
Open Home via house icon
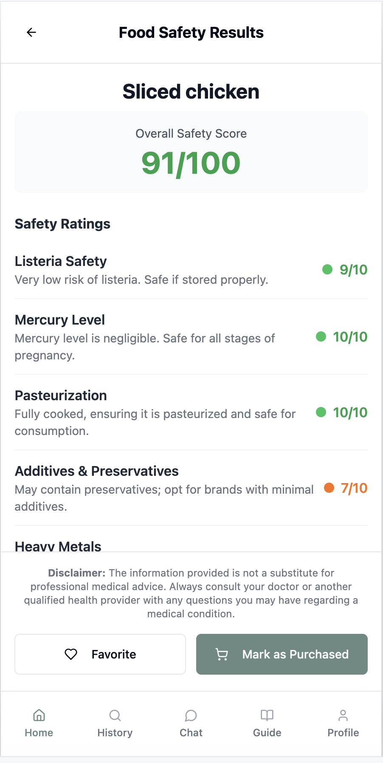(x=39, y=715)
